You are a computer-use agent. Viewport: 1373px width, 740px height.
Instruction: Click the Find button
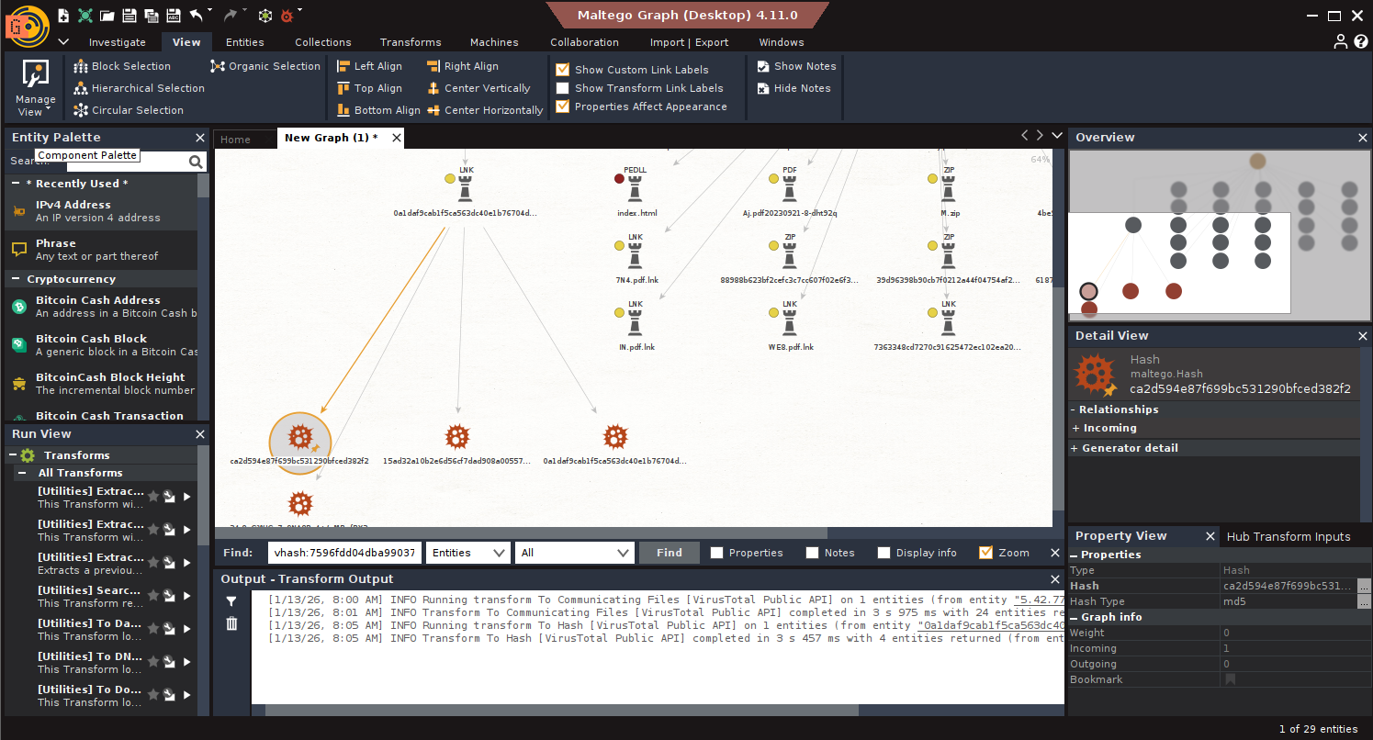click(x=669, y=553)
